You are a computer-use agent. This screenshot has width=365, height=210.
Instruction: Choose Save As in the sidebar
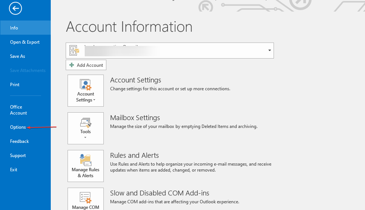point(18,56)
